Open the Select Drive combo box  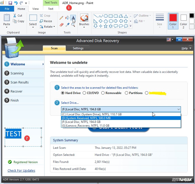coord(121,109)
